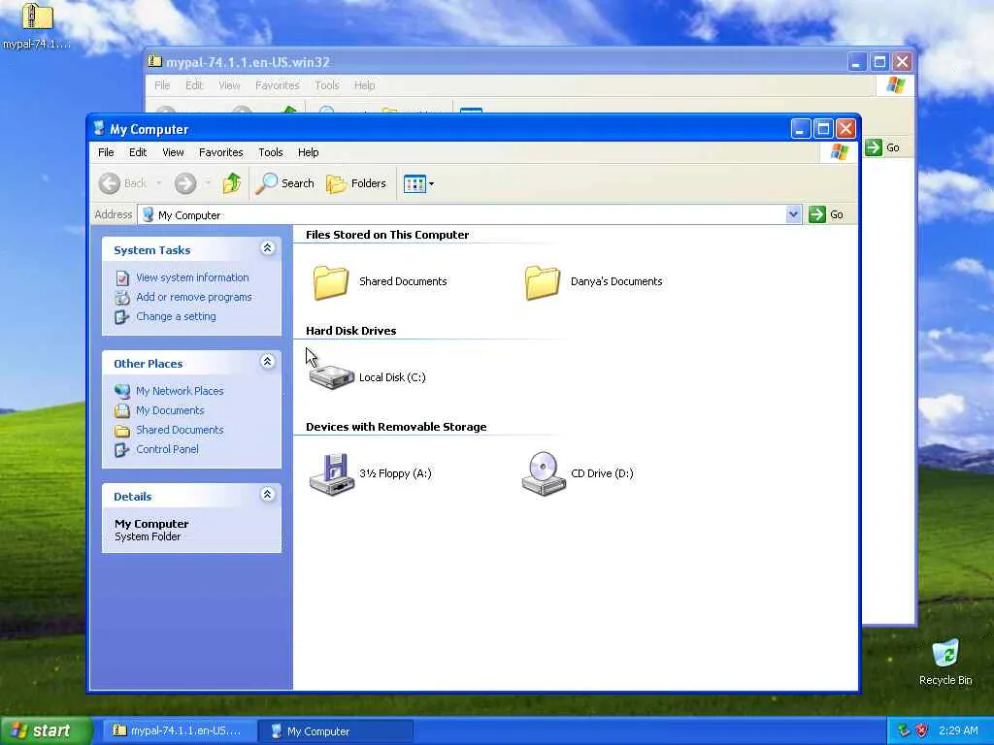Click the My Network Places icon
Viewport: 994px width, 745px height.
click(x=122, y=392)
